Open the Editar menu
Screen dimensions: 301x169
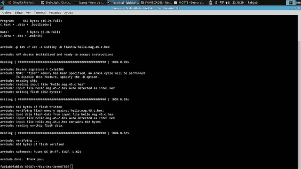(x=19, y=13)
